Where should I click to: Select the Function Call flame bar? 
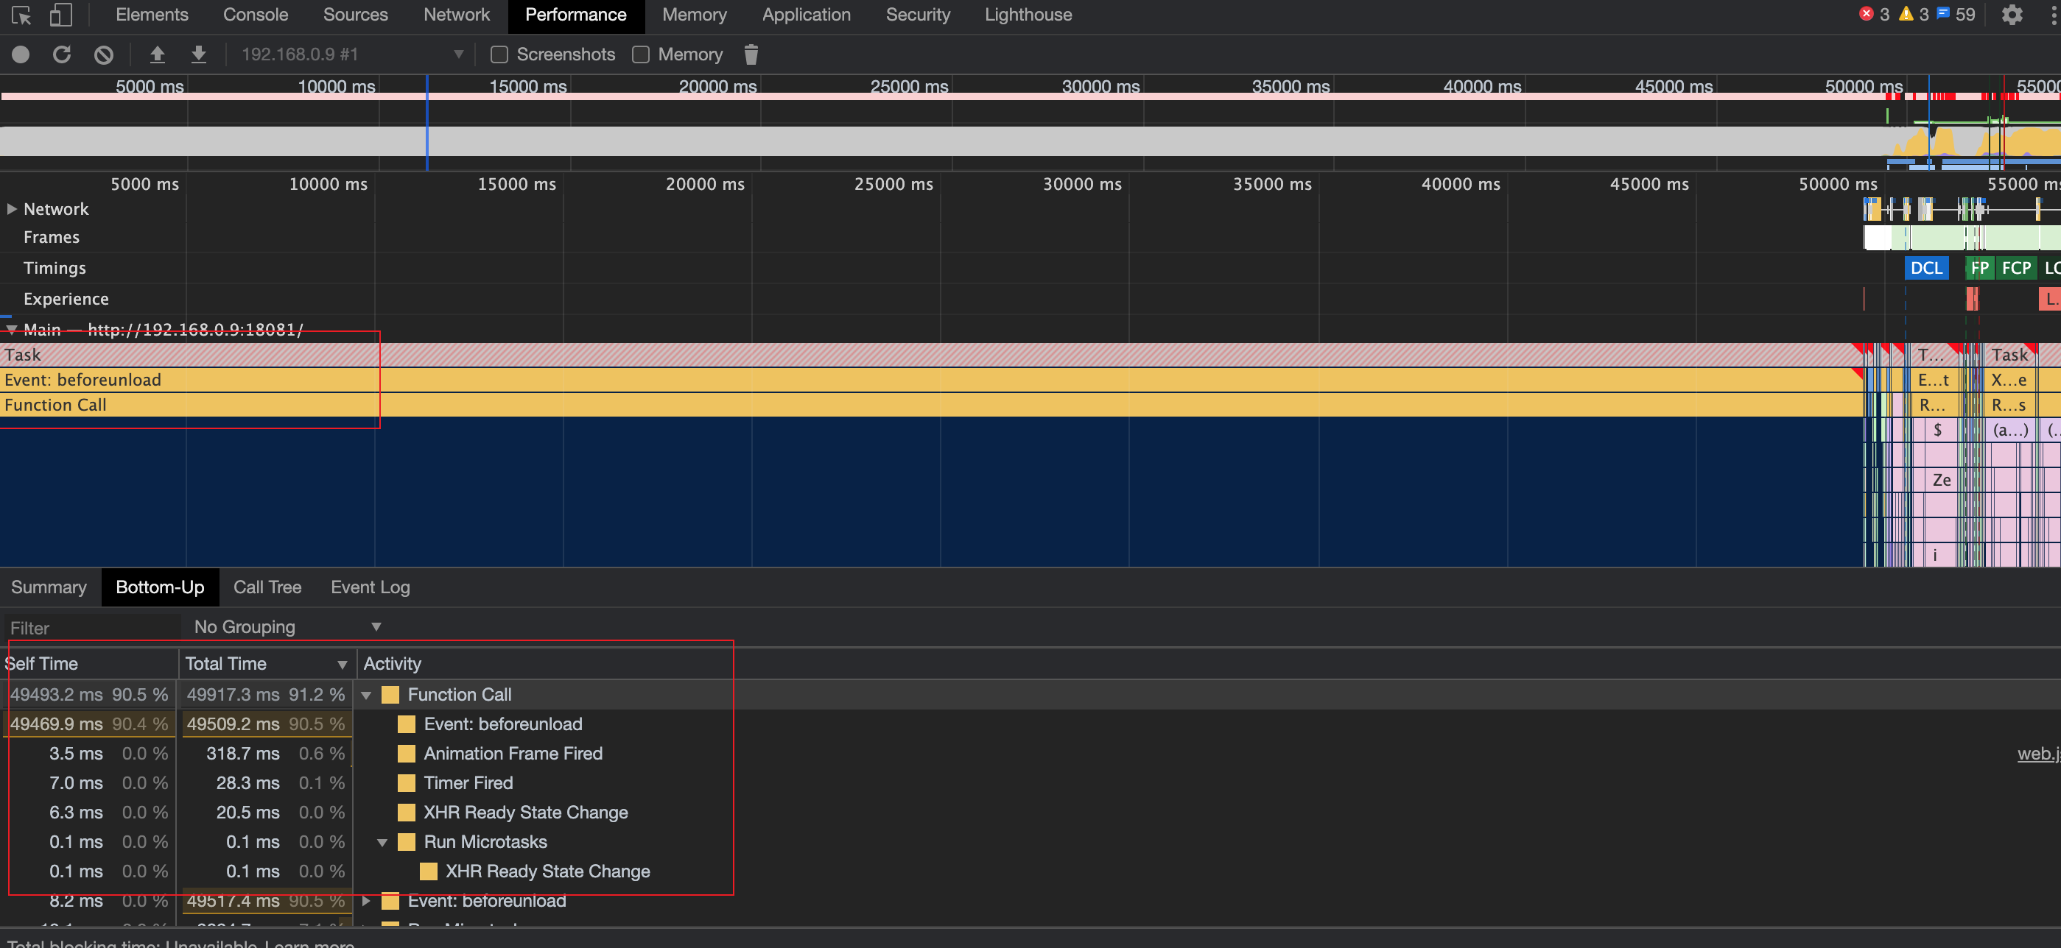coord(930,405)
